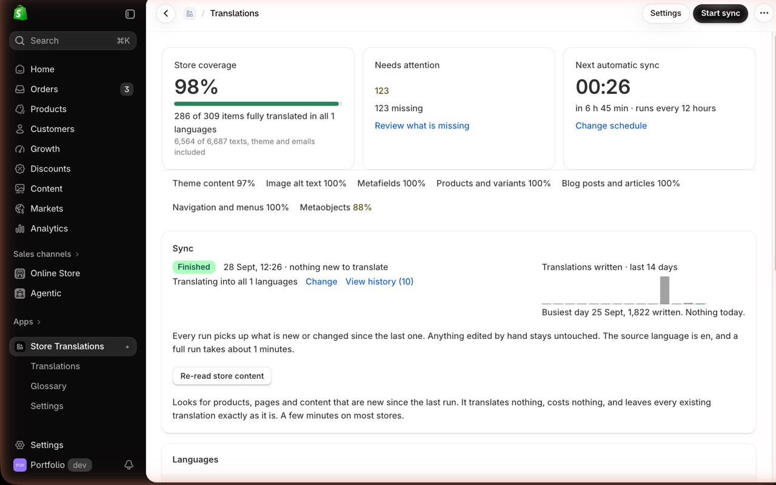Open the three-dot more actions menu

tap(764, 13)
